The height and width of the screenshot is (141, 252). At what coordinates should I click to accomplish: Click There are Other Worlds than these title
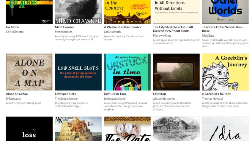click(222, 29)
